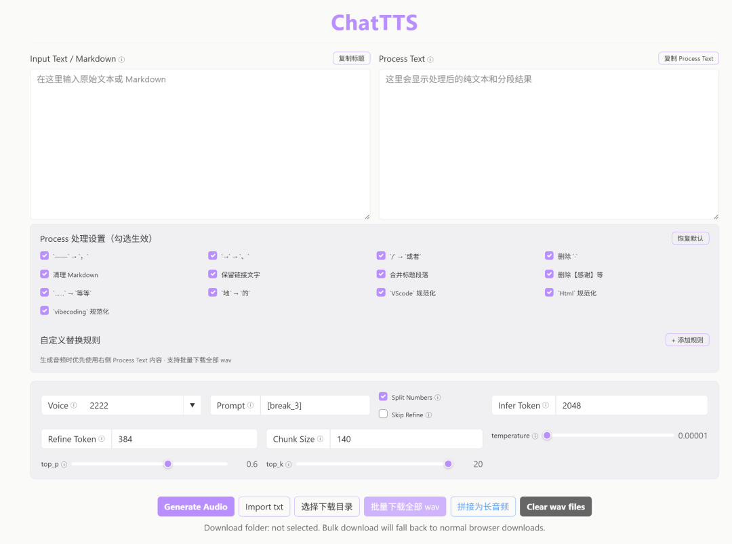Uncheck 删除【感谢】等 option

click(549, 274)
